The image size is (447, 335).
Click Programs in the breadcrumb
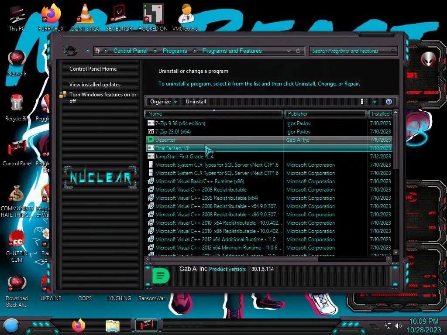[175, 51]
